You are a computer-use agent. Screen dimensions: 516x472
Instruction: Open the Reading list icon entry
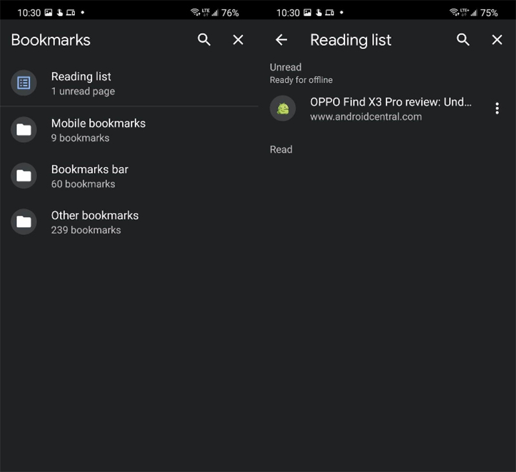point(24,83)
